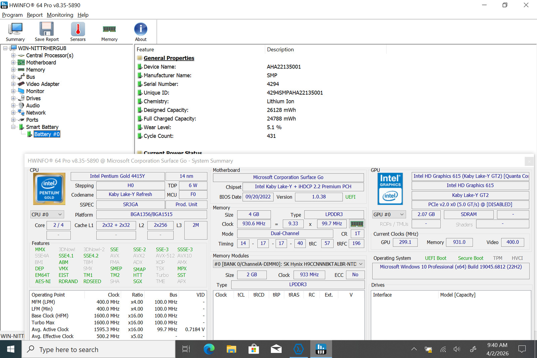Image resolution: width=537 pixels, height=358 pixels.
Task: Click the Interface column header in Drives
Action: pos(404,295)
